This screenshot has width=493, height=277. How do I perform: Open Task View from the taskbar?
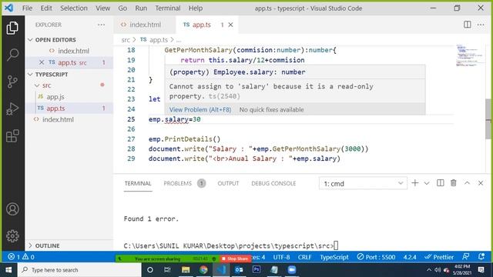[x=167, y=270]
